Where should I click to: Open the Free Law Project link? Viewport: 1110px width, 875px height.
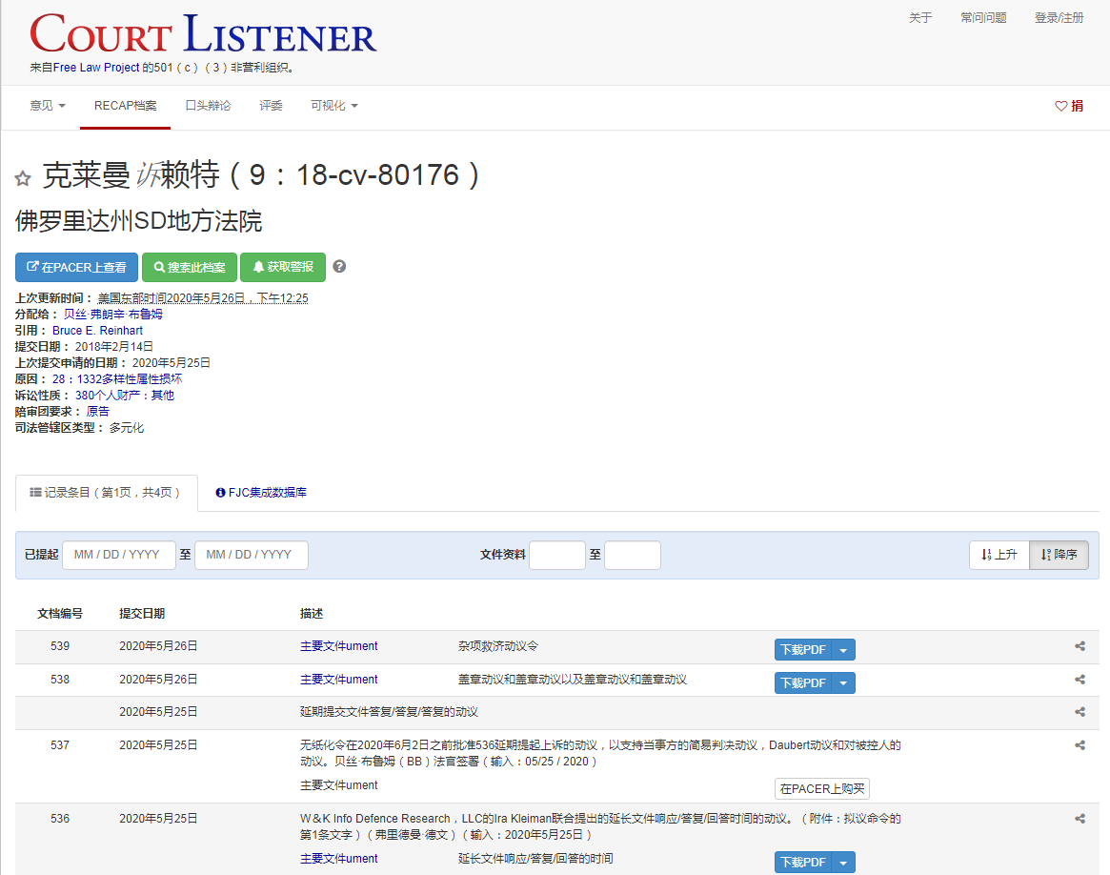tap(96, 68)
